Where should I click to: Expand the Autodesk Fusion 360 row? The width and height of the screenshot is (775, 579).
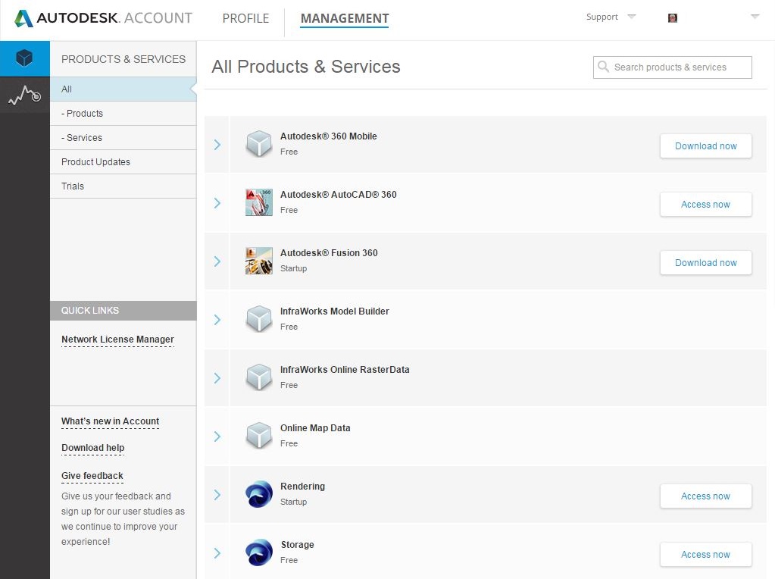(x=217, y=261)
